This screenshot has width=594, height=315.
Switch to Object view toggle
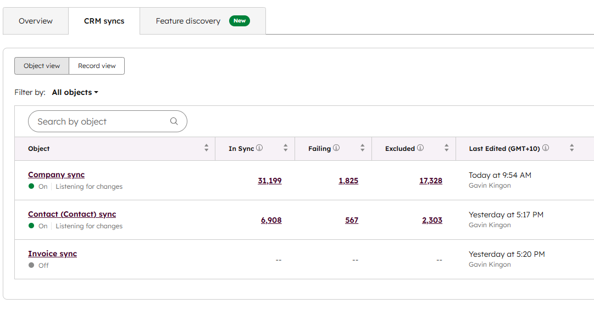pos(42,66)
